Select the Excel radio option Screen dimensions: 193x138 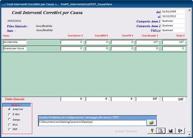point(9,125)
